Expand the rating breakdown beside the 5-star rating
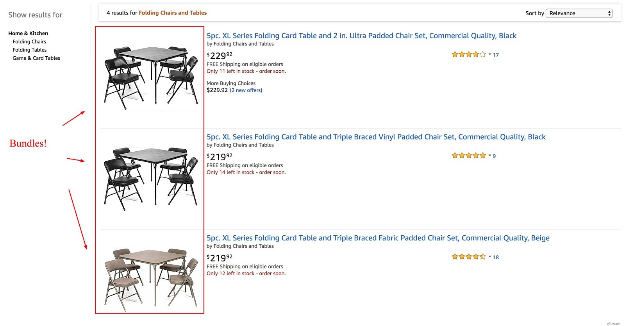The height and width of the screenshot is (326, 625). point(489,156)
